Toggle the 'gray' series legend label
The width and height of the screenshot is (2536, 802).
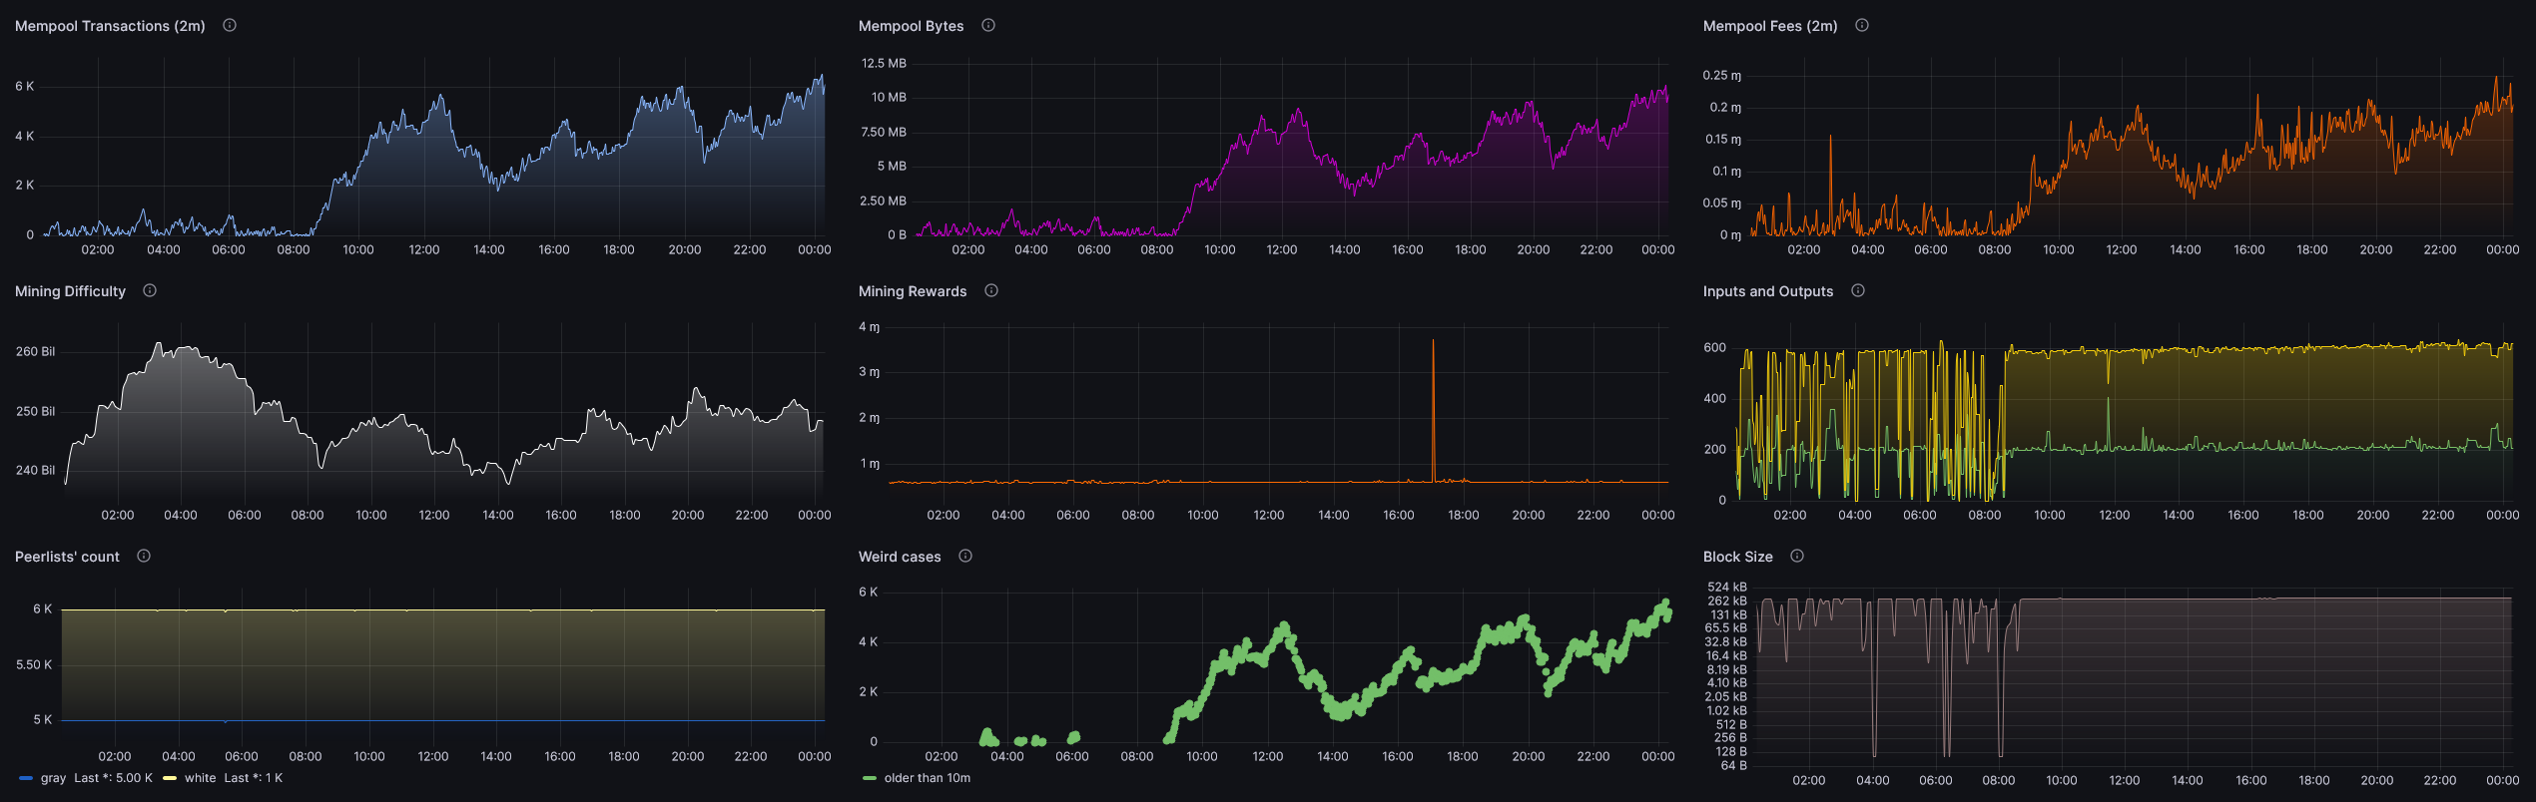53,778
